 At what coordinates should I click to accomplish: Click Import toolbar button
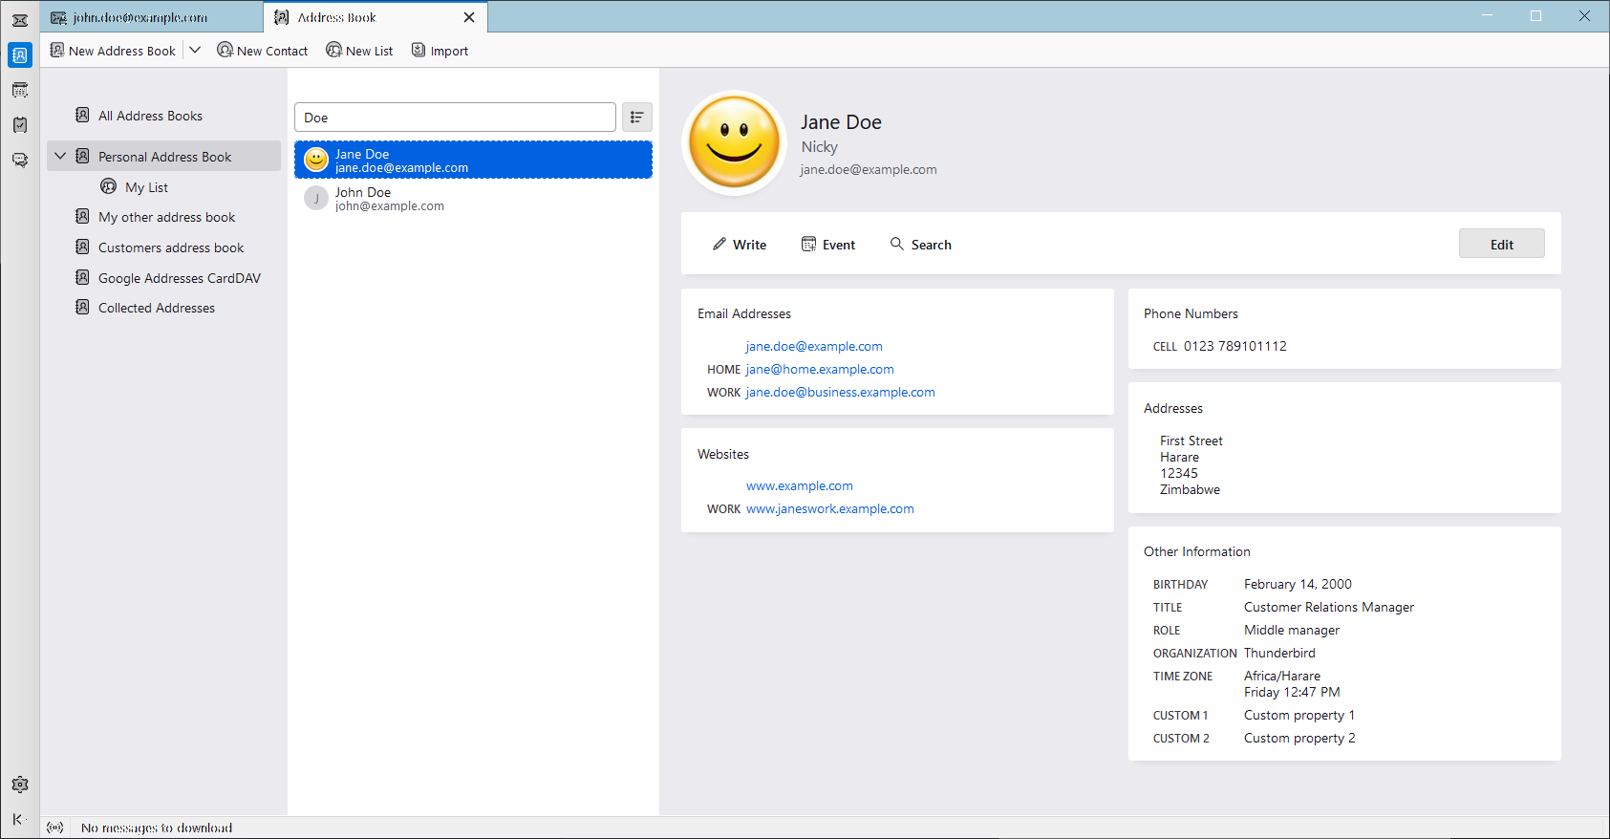point(440,51)
